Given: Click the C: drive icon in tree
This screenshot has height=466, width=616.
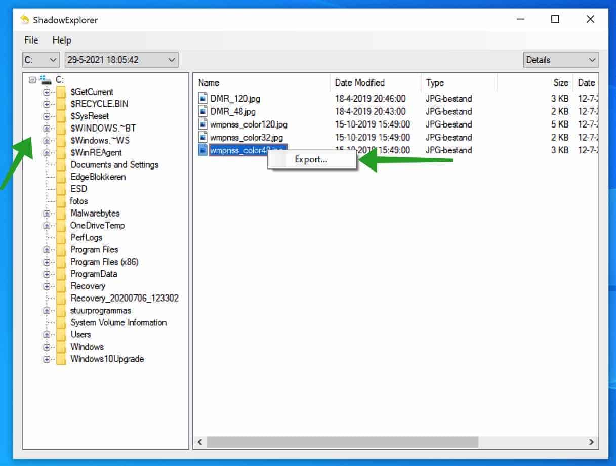Looking at the screenshot, I should (x=46, y=80).
